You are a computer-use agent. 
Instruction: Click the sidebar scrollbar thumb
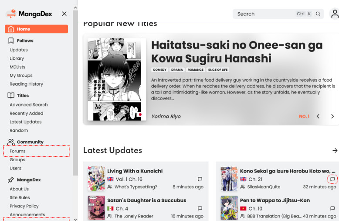pyautogui.click(x=75, y=93)
